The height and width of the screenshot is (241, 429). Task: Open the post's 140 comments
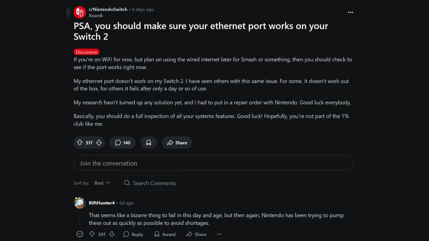122,143
